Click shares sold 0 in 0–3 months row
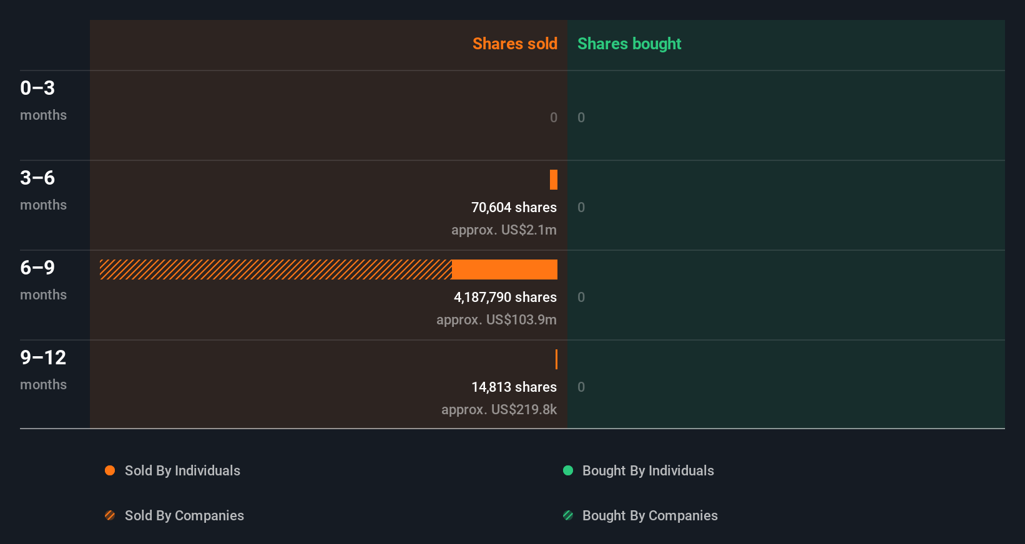Image resolution: width=1025 pixels, height=544 pixels. tap(554, 117)
